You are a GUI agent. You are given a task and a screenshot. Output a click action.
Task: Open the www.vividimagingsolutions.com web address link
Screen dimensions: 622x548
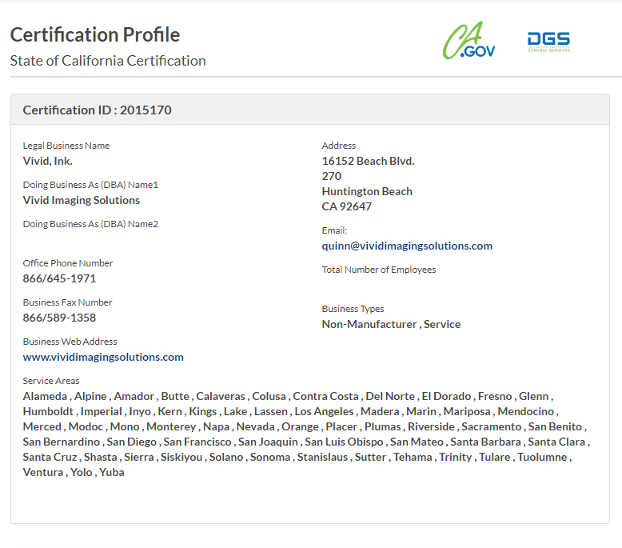103,357
